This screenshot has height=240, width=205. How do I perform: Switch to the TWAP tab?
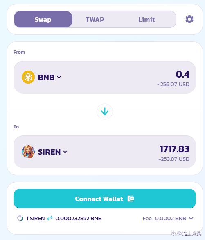coord(95,19)
